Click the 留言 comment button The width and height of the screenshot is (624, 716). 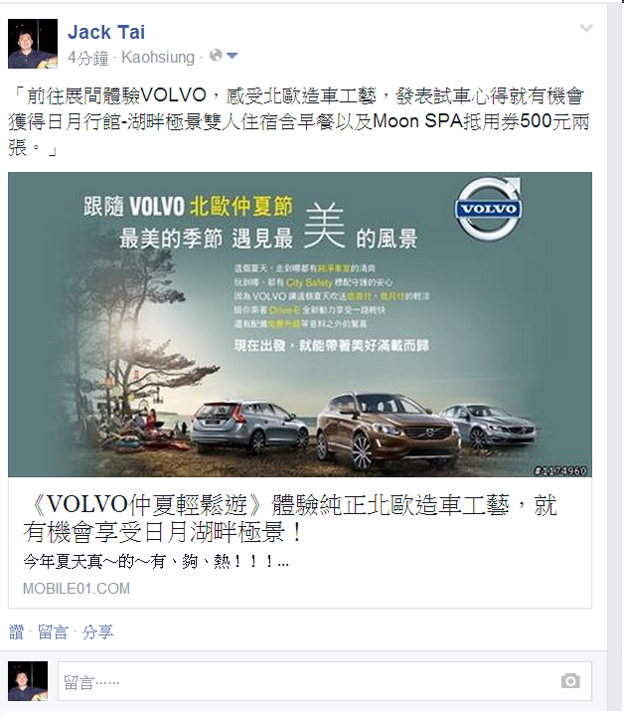point(53,632)
